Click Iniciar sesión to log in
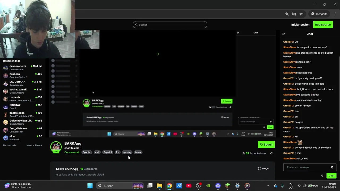This screenshot has height=191, width=340. tap(300, 25)
